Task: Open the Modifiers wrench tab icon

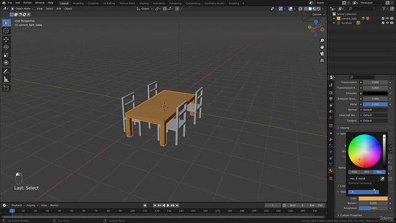Action: point(331,139)
